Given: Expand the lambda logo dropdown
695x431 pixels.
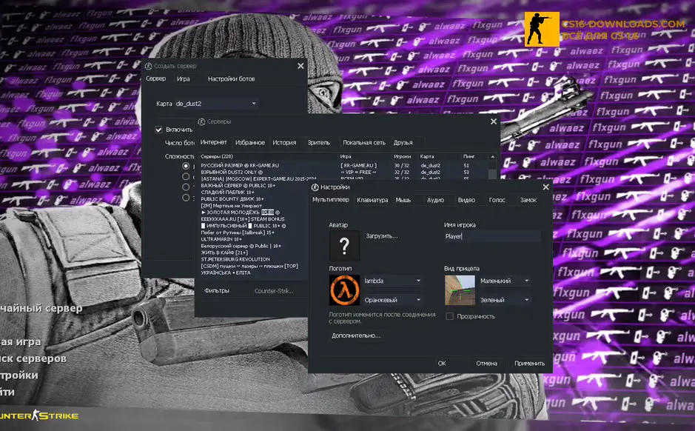Looking at the screenshot, I should point(392,281).
